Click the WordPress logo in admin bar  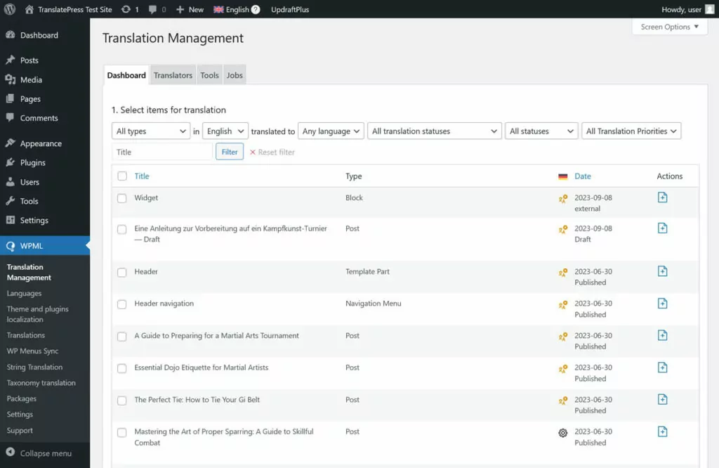tap(10, 9)
